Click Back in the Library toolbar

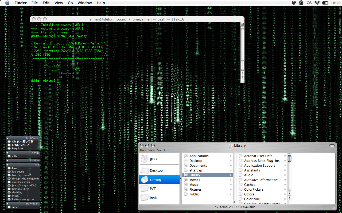click(x=143, y=150)
